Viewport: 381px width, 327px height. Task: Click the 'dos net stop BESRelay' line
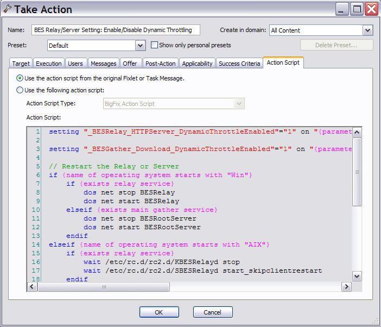[x=129, y=192]
